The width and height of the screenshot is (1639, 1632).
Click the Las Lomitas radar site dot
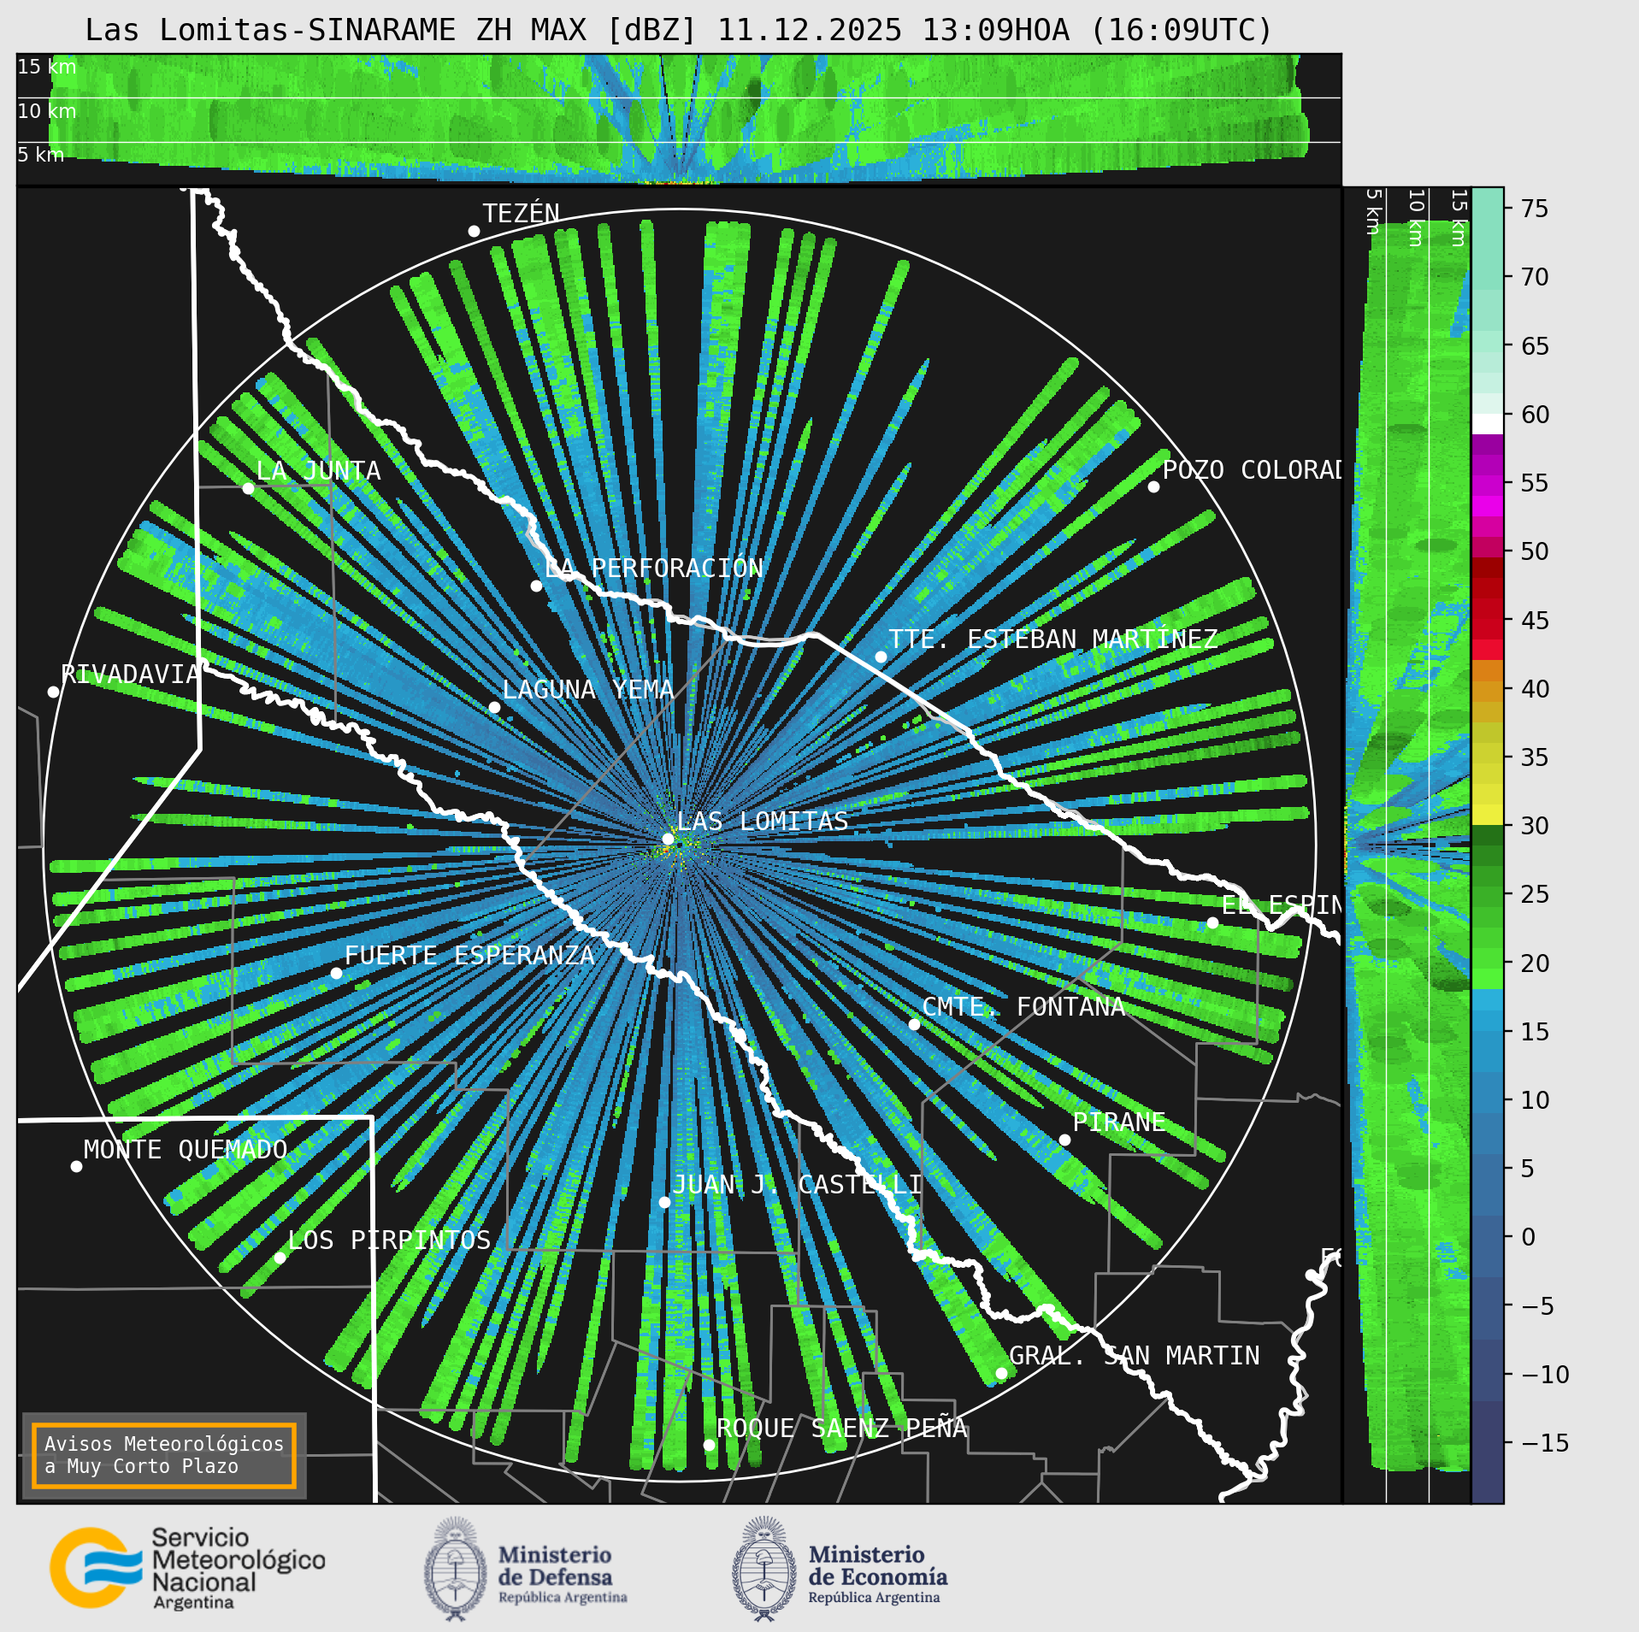[x=668, y=839]
